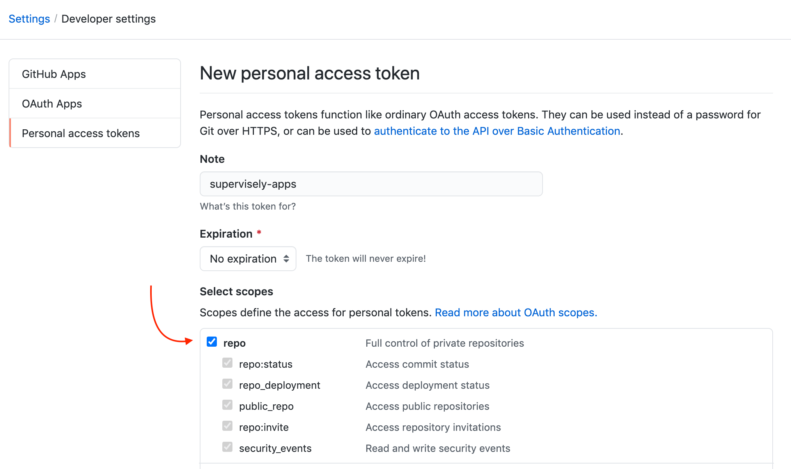Click the repo:status scope label
Image resolution: width=791 pixels, height=469 pixels.
(x=266, y=364)
